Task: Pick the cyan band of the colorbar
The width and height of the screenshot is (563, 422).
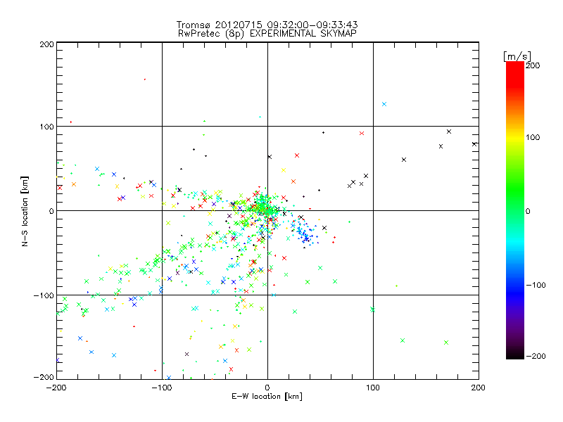Action: [515, 244]
